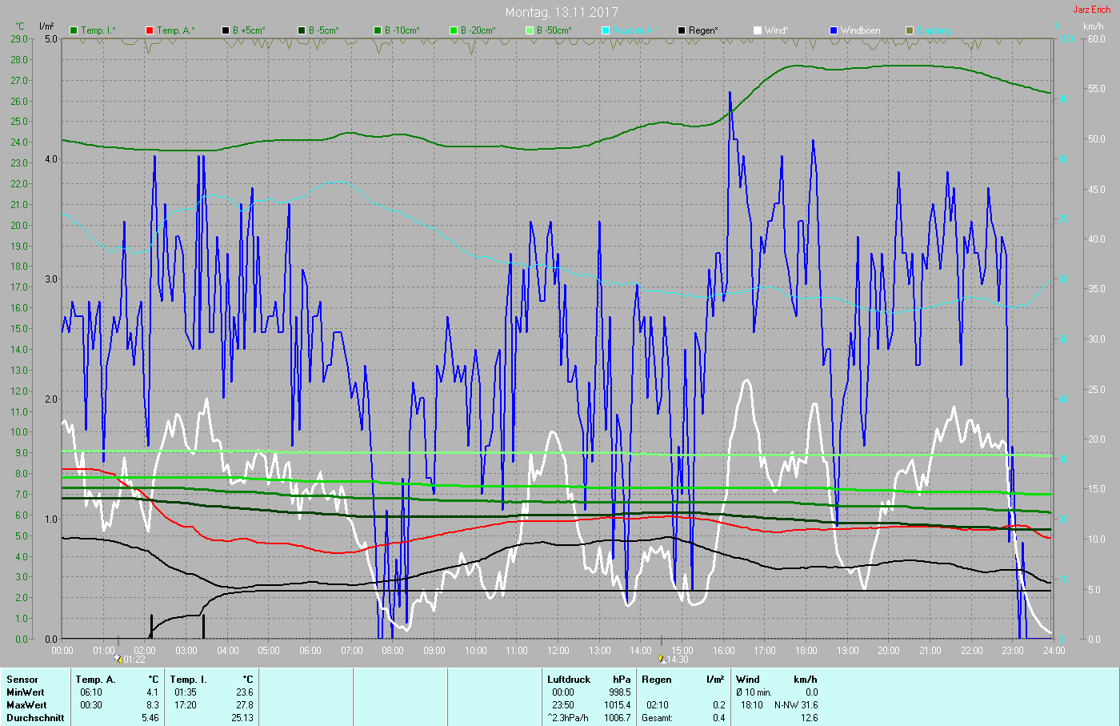Click the white Wind legend square

(x=758, y=30)
